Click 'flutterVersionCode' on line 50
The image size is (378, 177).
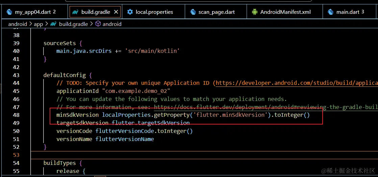[x=125, y=131]
